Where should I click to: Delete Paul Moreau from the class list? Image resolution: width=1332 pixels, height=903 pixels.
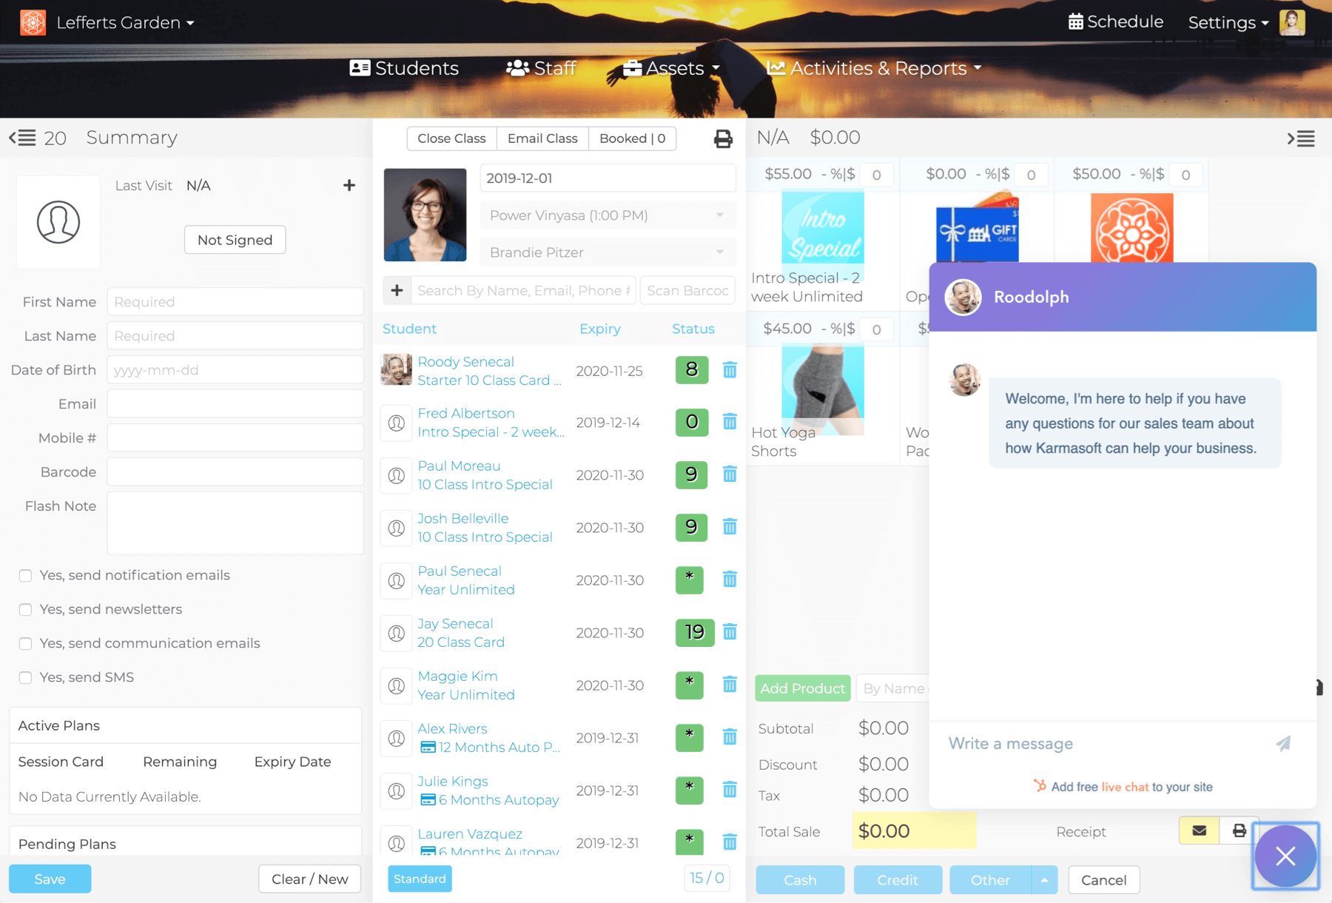730,474
